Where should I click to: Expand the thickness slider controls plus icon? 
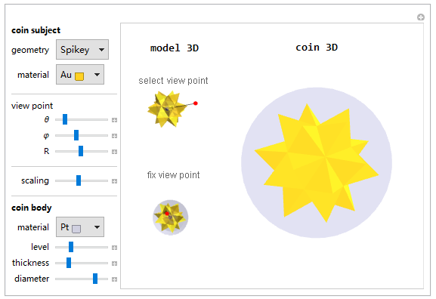point(114,264)
